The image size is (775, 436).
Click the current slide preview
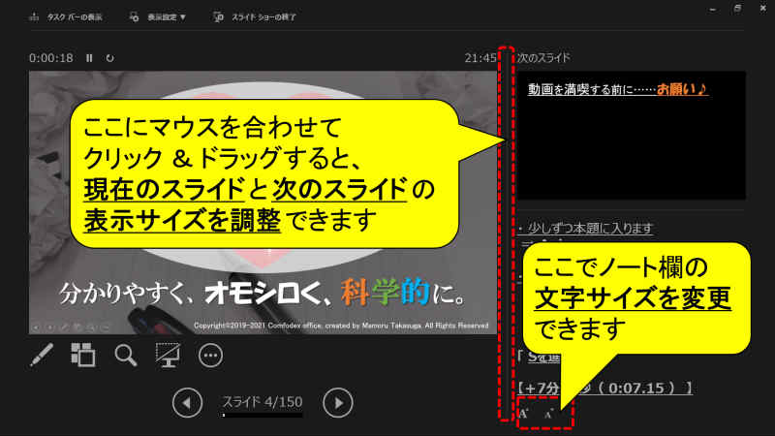[x=263, y=202]
